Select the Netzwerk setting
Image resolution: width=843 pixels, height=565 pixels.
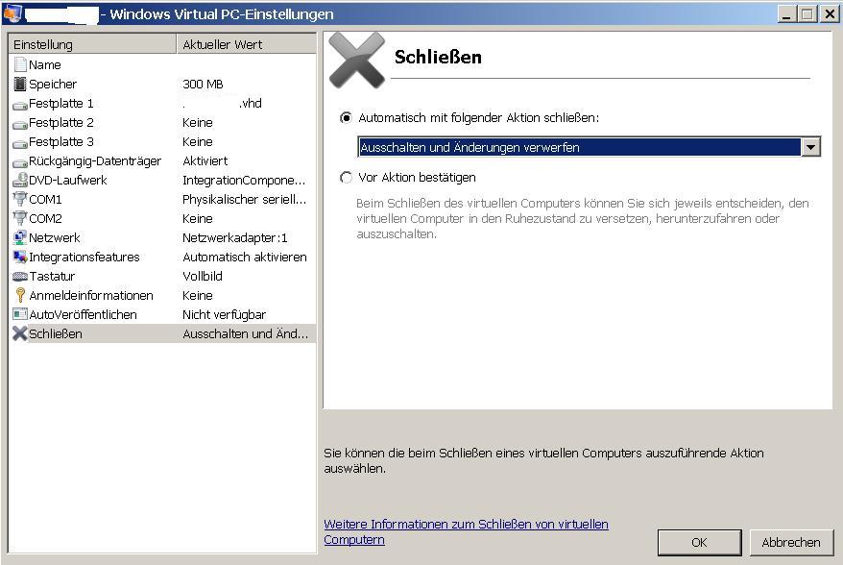pos(55,238)
